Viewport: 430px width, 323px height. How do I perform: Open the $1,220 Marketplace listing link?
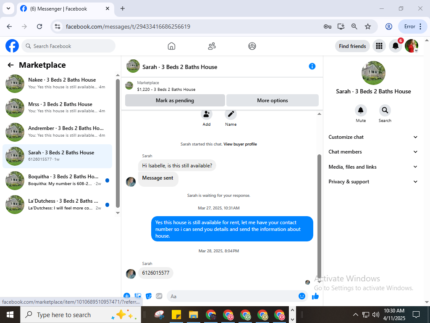(x=166, y=89)
